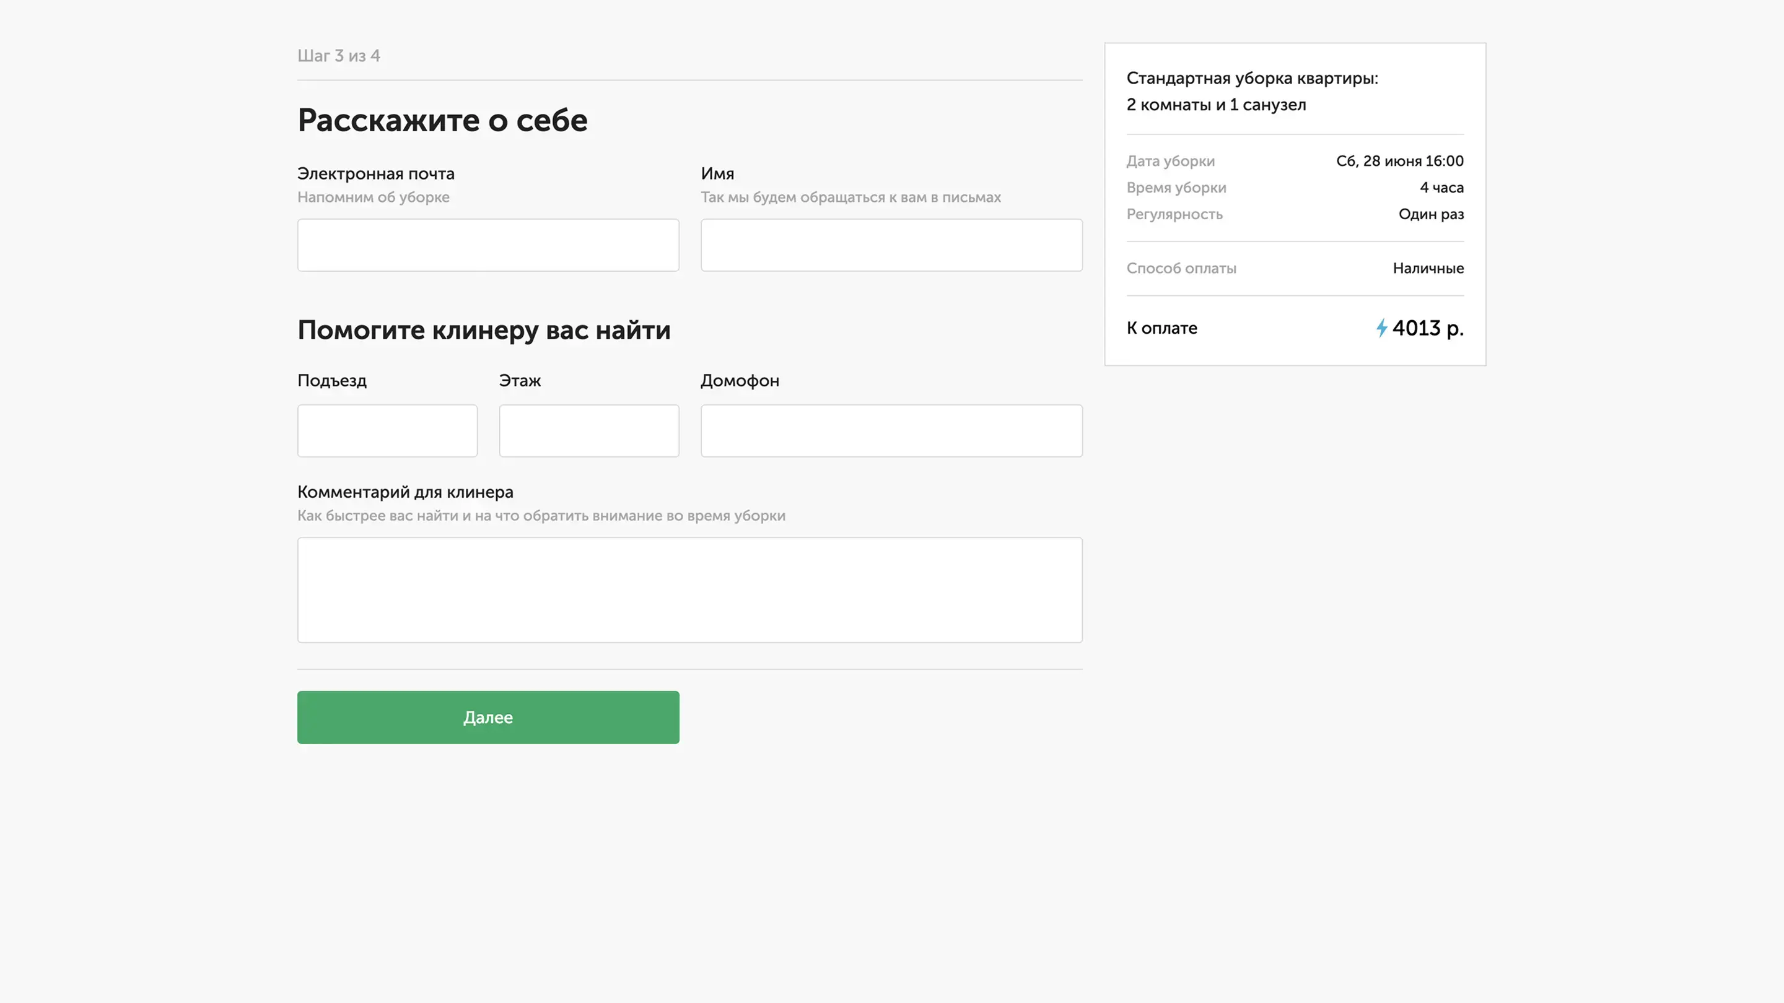Click the 'Шаг 3 из 4' step indicator

339,56
